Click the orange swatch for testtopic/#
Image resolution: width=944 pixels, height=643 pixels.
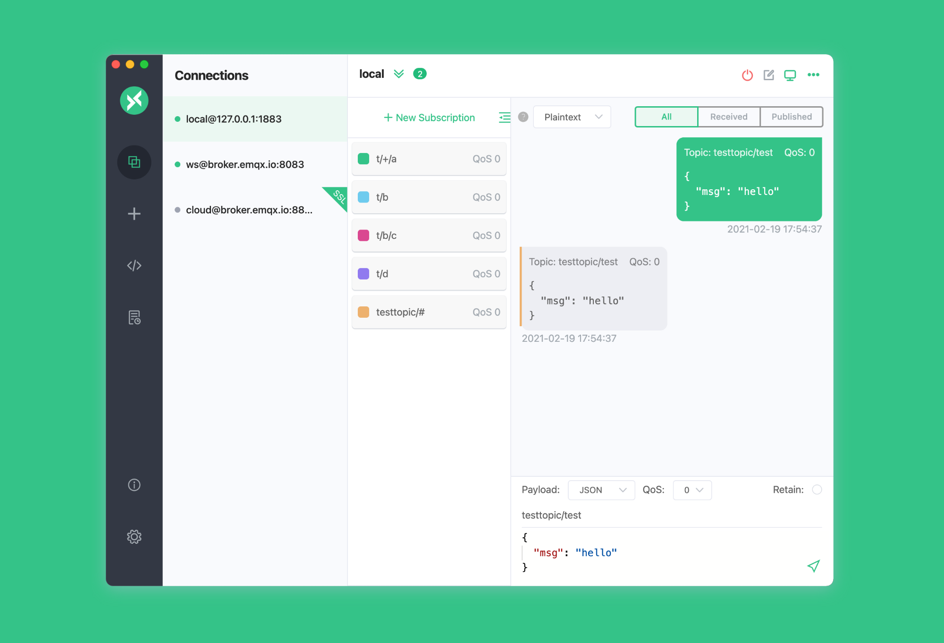[x=363, y=312]
